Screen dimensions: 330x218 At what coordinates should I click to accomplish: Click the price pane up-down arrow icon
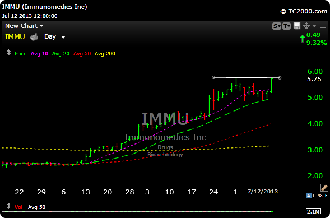8,52
